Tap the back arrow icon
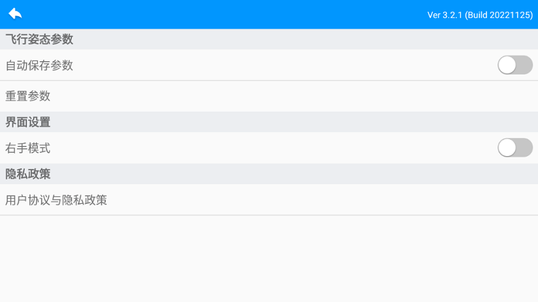This screenshot has width=538, height=302. click(x=15, y=13)
